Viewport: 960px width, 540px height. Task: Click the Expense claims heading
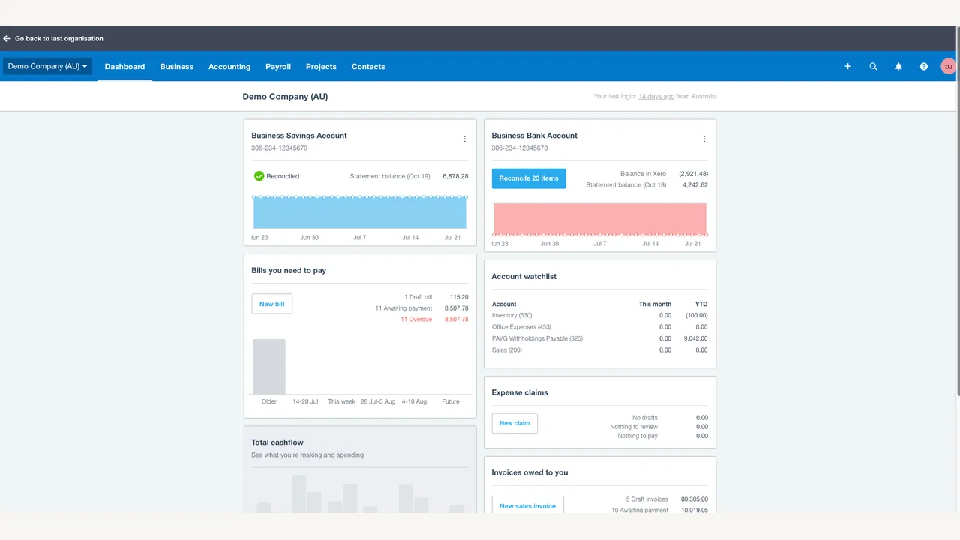520,393
